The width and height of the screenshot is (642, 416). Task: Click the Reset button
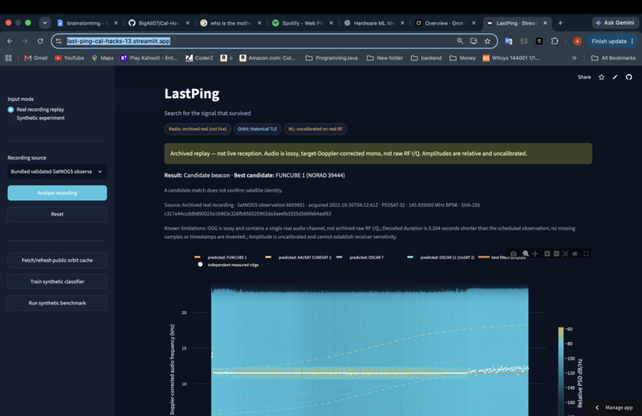[x=57, y=214]
